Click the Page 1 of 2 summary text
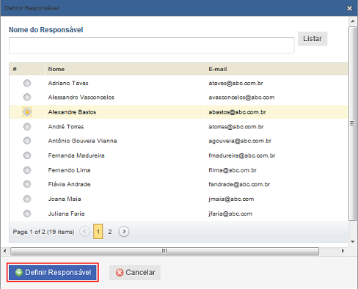The height and width of the screenshot is (289, 358). pyautogui.click(x=43, y=232)
